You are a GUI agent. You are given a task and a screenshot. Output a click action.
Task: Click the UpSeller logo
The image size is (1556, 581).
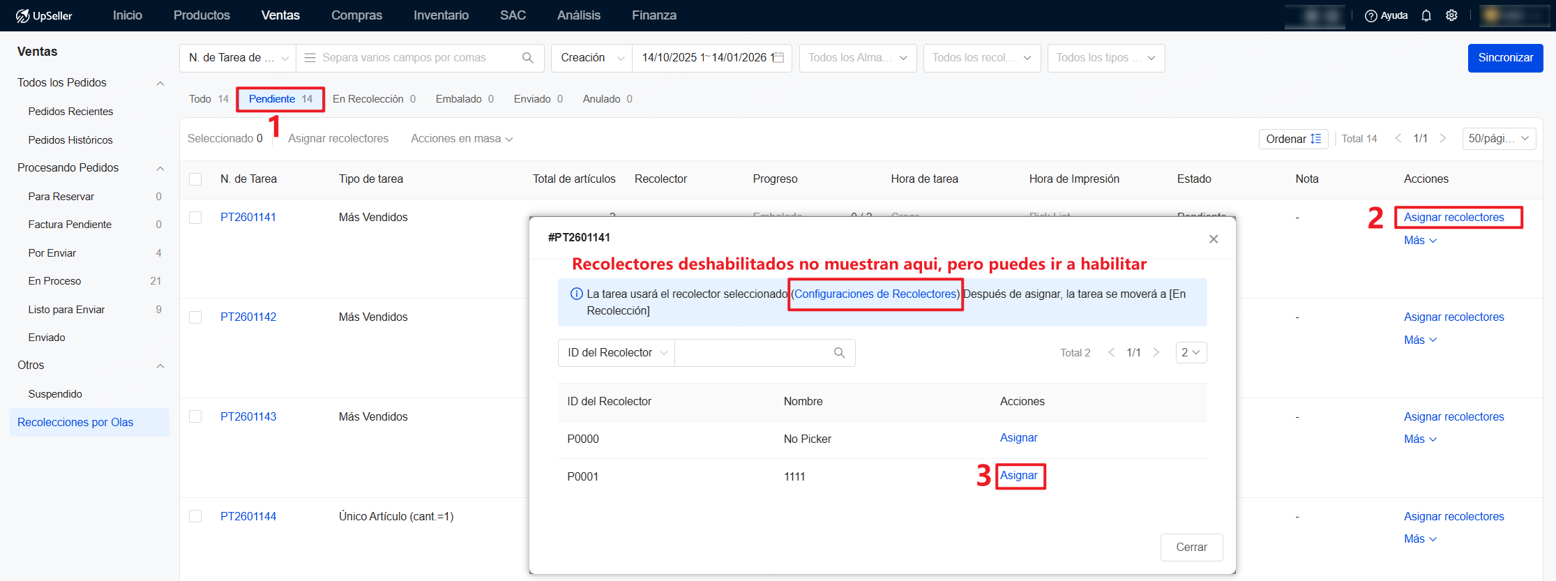(44, 15)
